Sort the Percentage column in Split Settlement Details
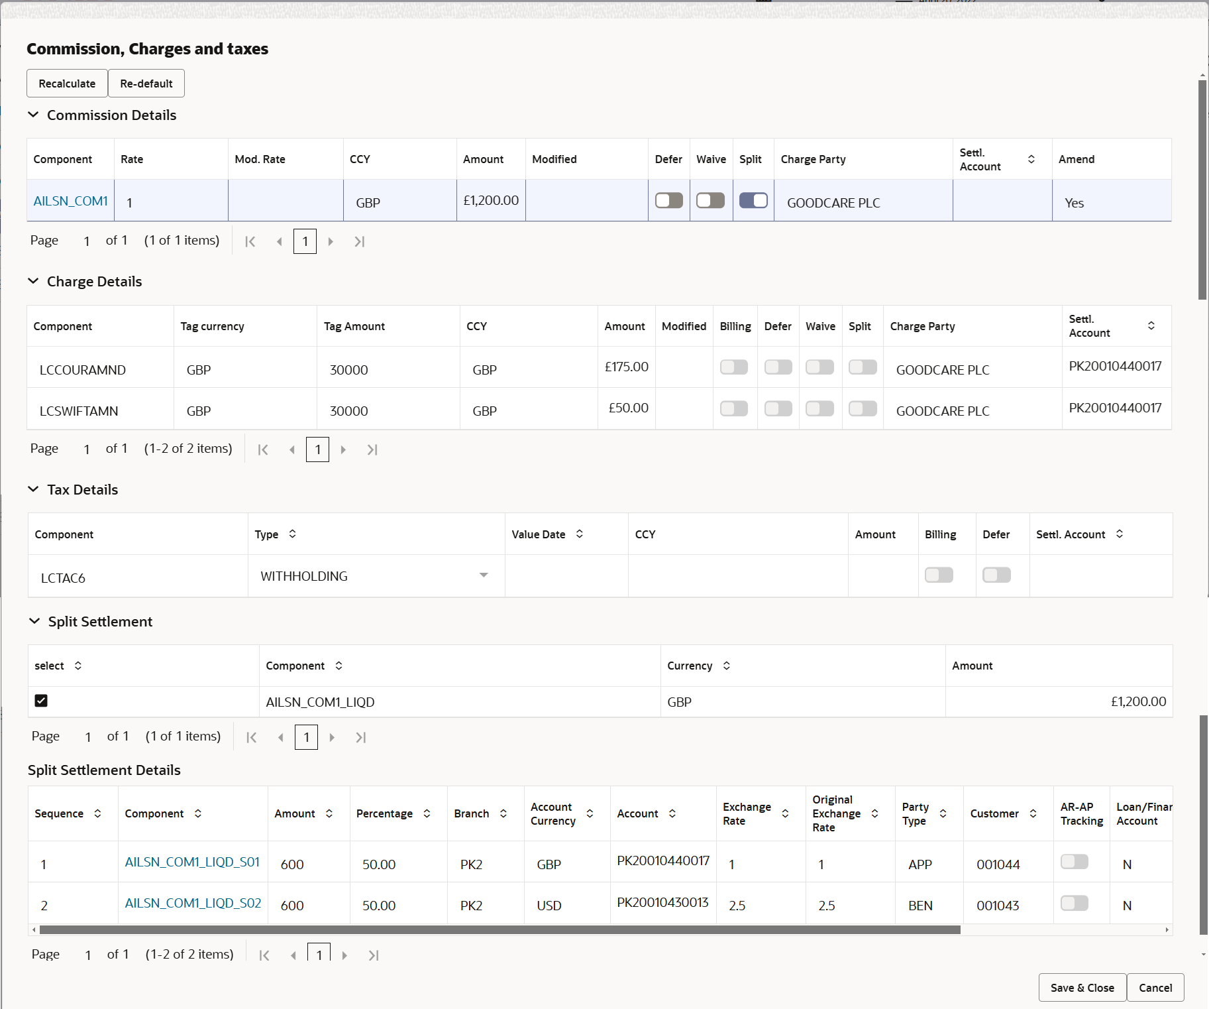1209x1009 pixels. click(427, 813)
